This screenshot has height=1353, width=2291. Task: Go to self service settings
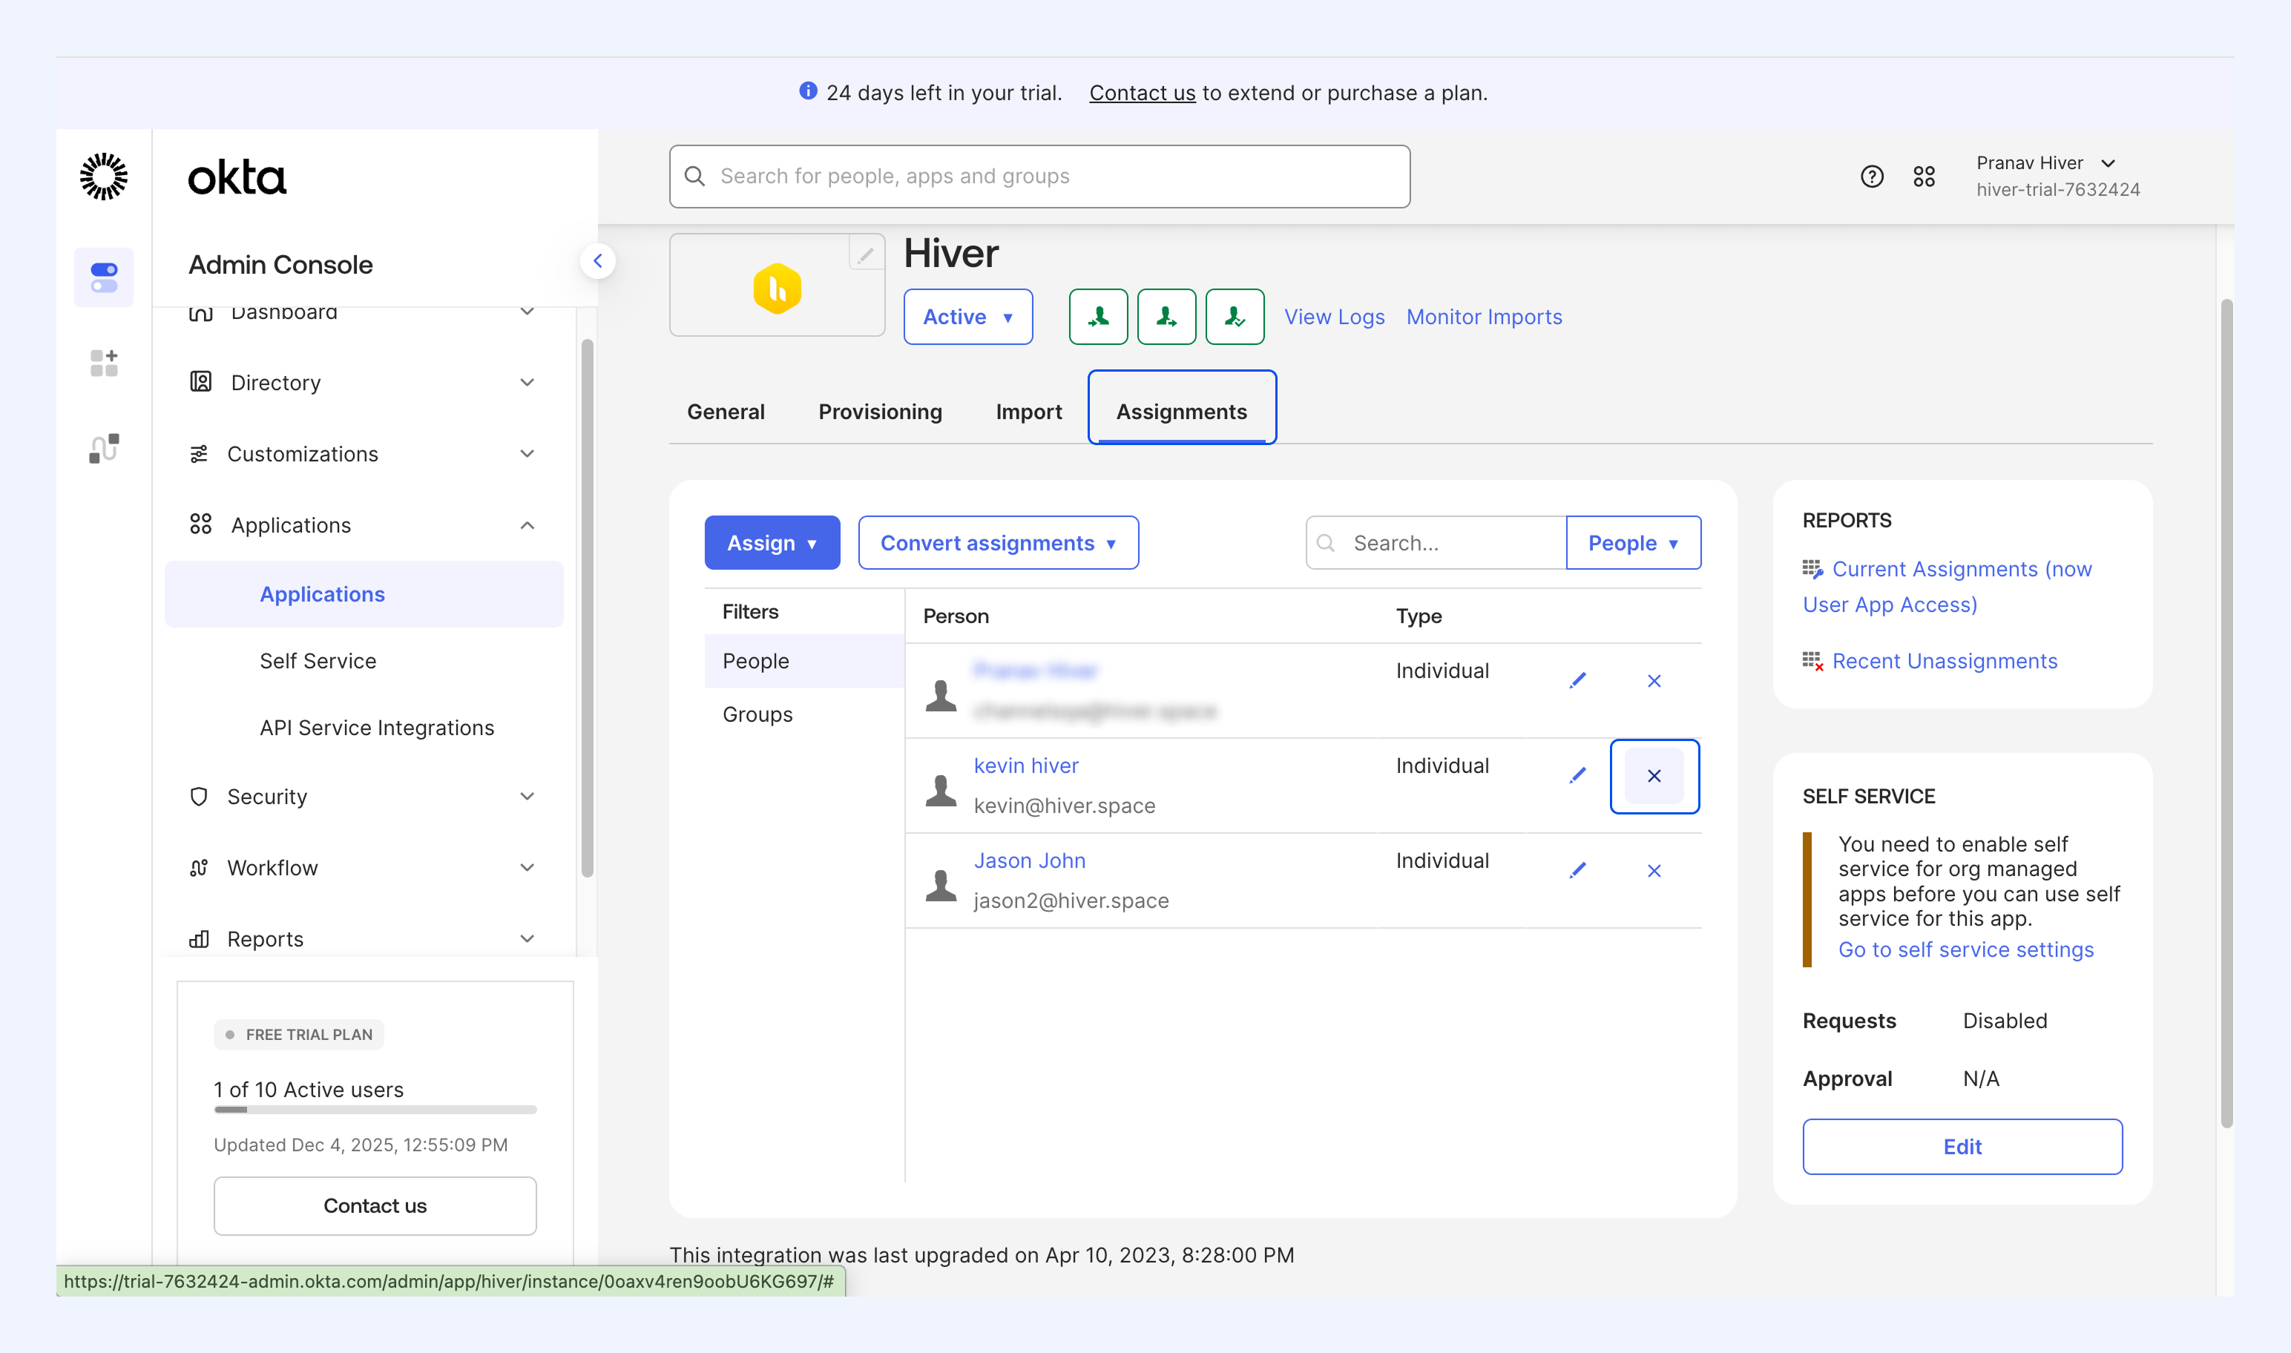pyautogui.click(x=1965, y=949)
